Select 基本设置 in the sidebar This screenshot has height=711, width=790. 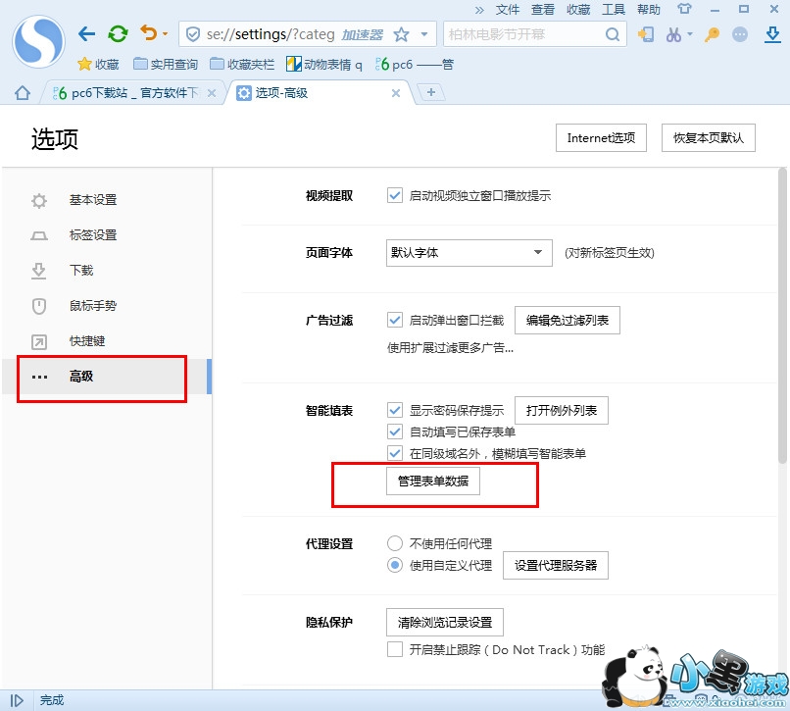tap(107, 200)
